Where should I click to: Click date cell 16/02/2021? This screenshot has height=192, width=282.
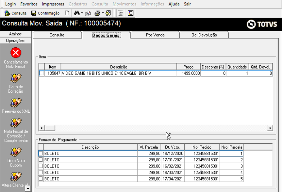pos(173,166)
